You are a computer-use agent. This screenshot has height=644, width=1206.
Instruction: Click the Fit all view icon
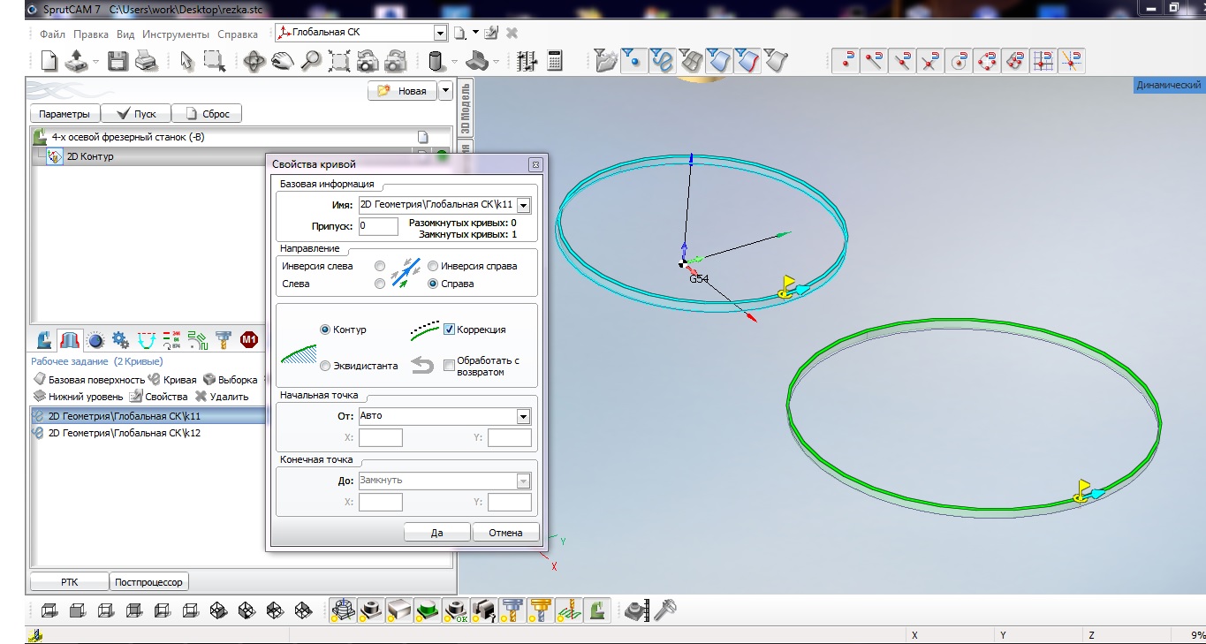tap(339, 61)
